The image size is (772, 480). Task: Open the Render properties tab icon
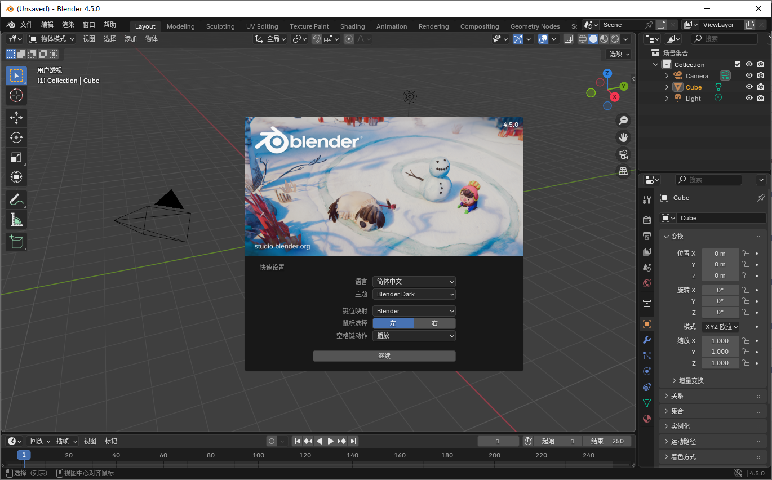647,220
